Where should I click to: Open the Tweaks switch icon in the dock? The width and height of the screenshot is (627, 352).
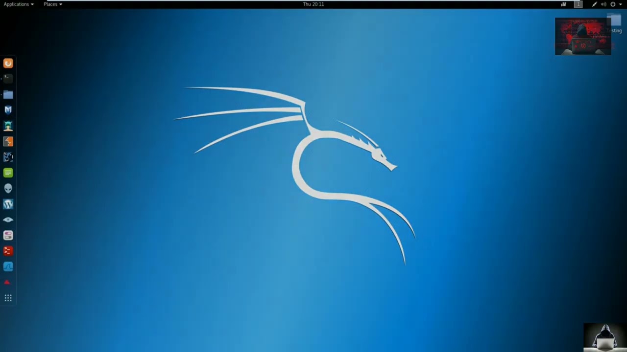(x=8, y=235)
